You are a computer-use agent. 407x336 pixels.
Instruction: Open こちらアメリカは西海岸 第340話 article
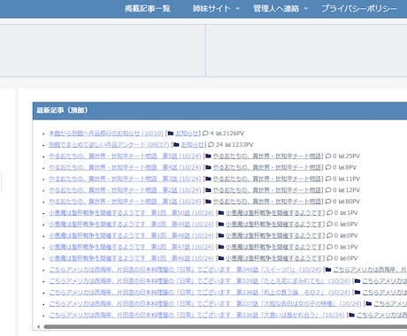[185, 270]
